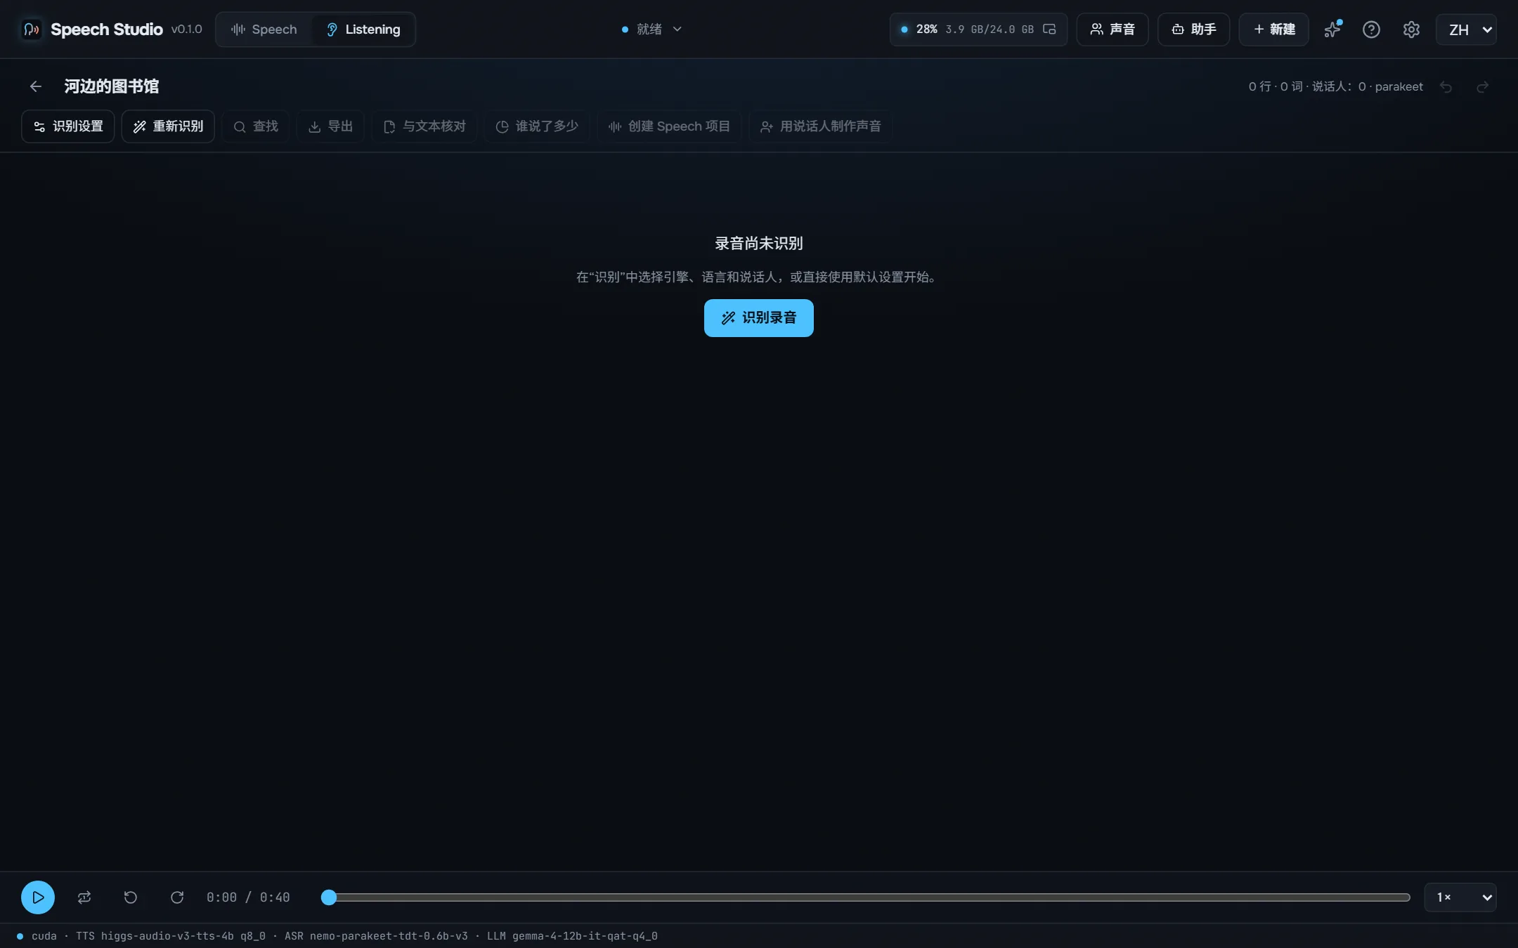The width and height of the screenshot is (1518, 948).
Task: Click 谁说了多少 speaker stats
Action: [537, 126]
